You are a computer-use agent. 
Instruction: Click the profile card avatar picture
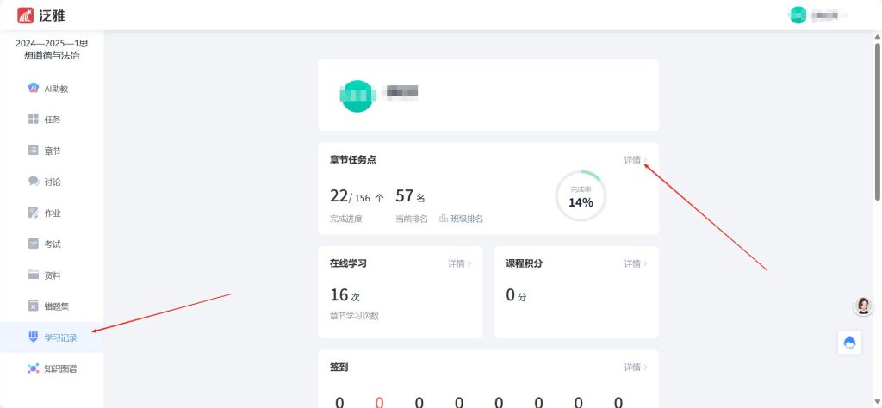357,96
